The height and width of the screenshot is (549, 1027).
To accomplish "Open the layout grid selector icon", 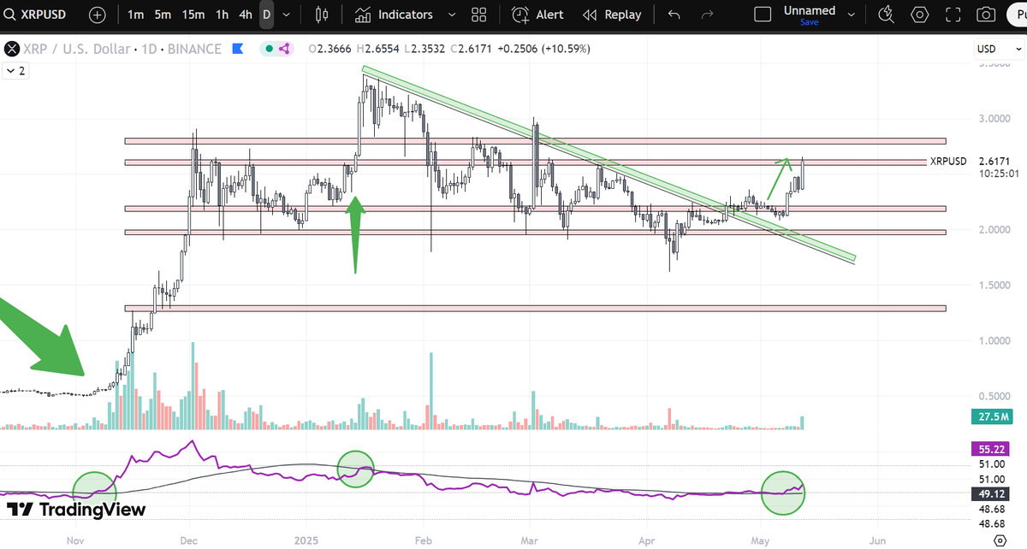I will (479, 15).
